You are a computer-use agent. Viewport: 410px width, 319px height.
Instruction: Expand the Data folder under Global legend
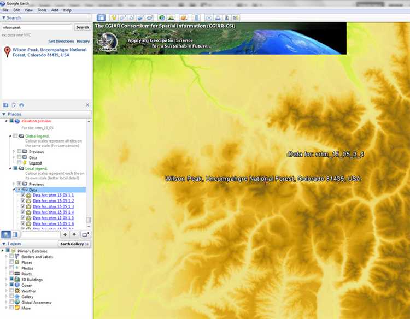pos(14,157)
